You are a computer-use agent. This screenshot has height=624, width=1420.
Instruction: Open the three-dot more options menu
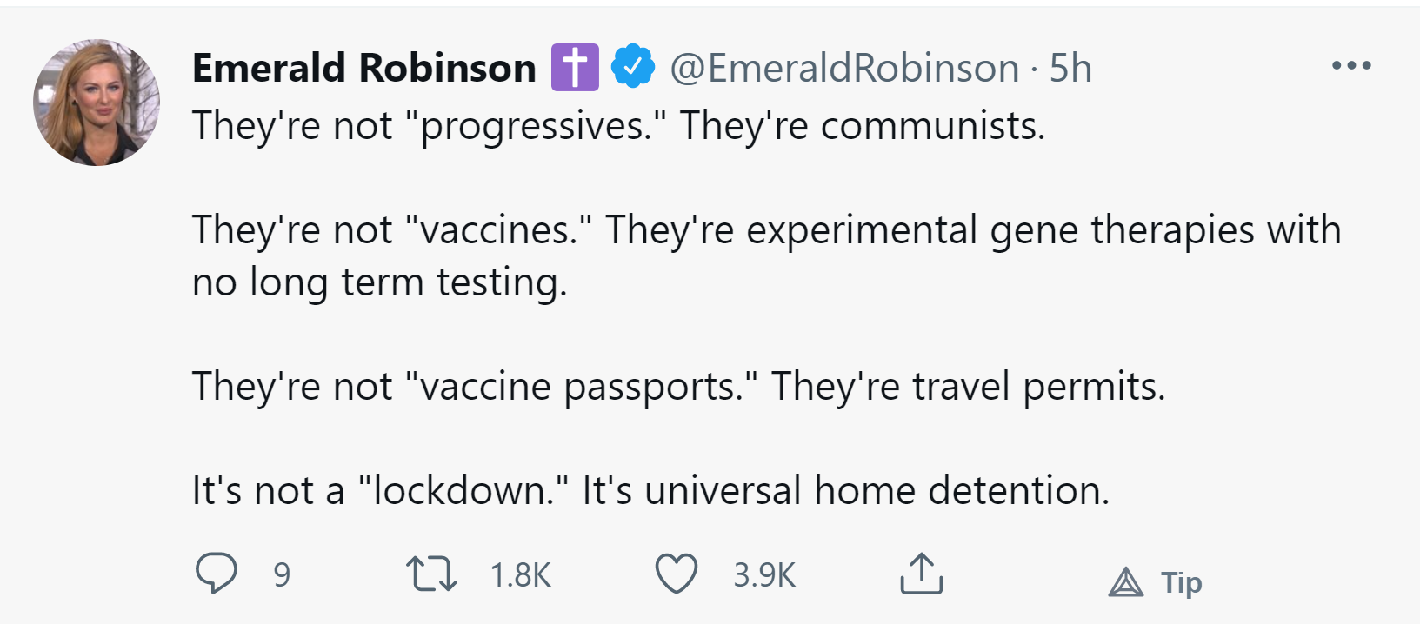click(x=1351, y=66)
